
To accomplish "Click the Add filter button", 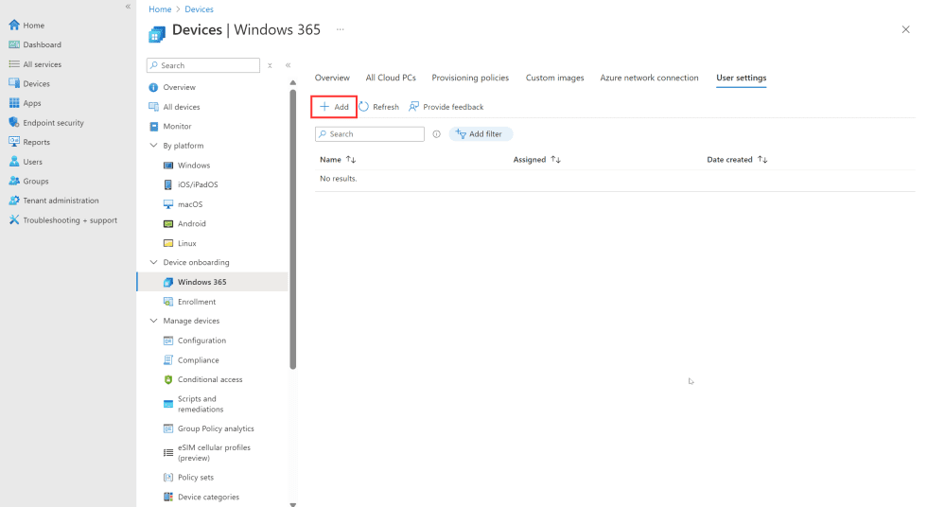I will [x=481, y=134].
